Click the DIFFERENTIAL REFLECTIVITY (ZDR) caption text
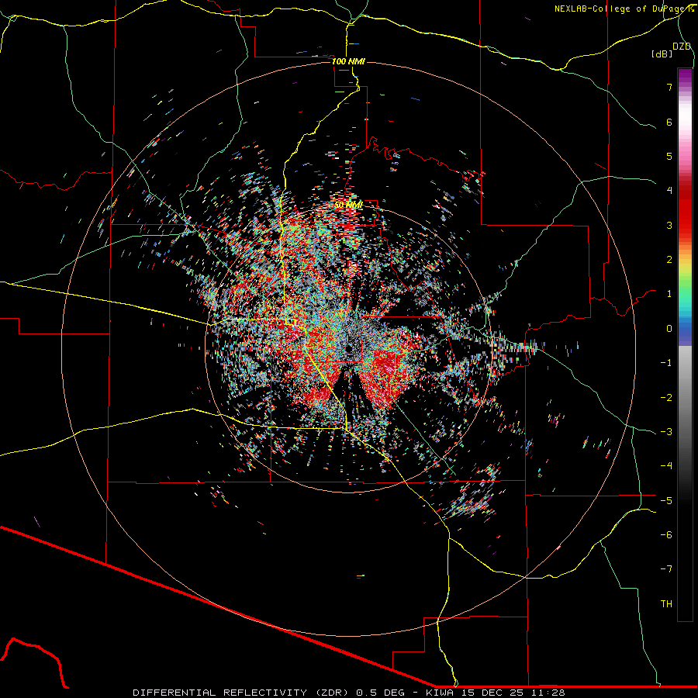This screenshot has height=698, width=698. [x=242, y=693]
